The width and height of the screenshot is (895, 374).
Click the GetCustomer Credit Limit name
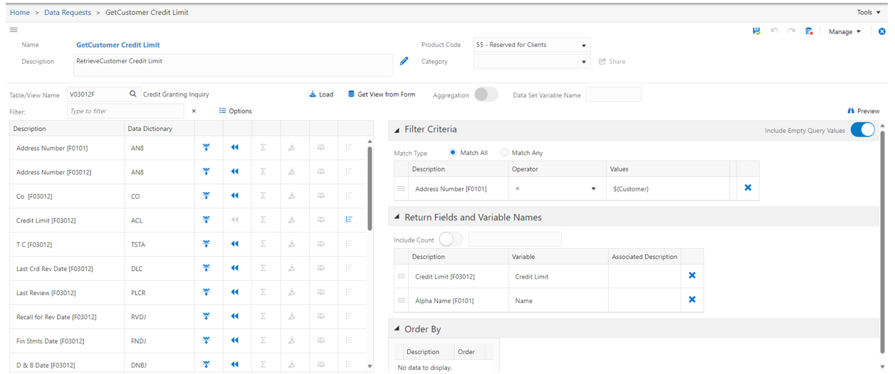click(118, 45)
